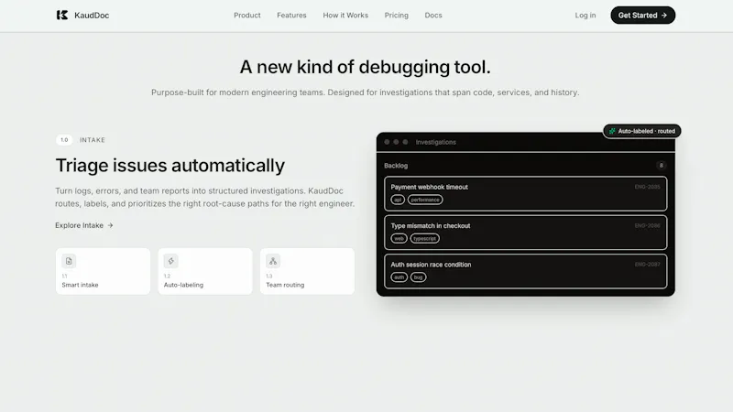Click the performance tag
The width and height of the screenshot is (733, 412).
[425, 200]
